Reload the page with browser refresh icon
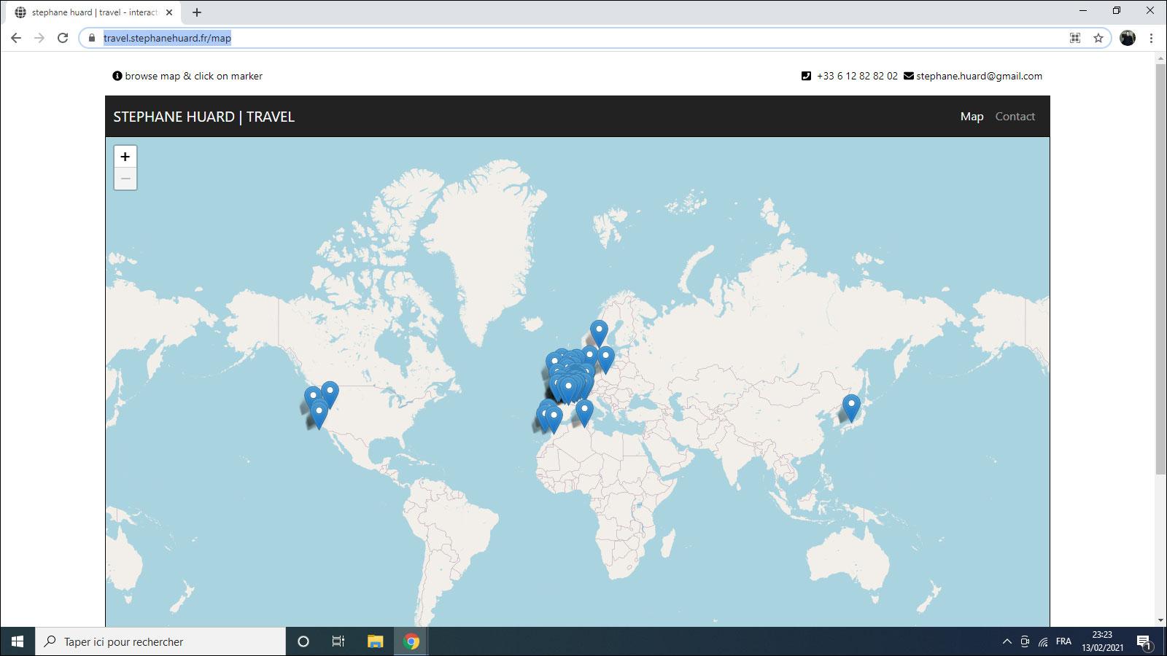The image size is (1167, 656). (x=63, y=38)
